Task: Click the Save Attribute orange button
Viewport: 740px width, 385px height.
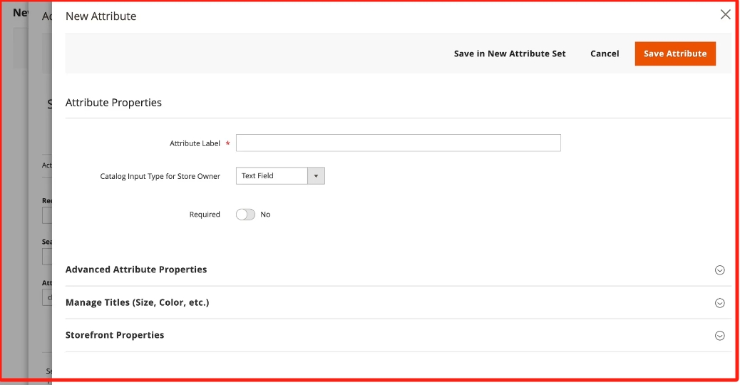Action: pyautogui.click(x=674, y=53)
